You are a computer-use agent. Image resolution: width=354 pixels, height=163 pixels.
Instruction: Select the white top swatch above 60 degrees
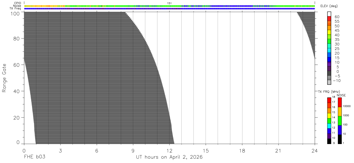point(329,14)
